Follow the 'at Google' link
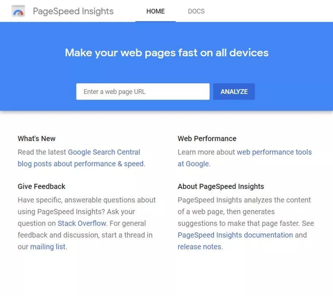The height and width of the screenshot is (296, 333). pyautogui.click(x=193, y=164)
